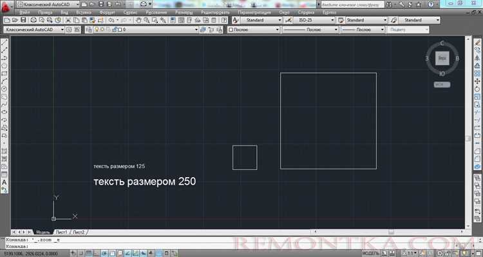Select the Move modify tool

(477, 81)
